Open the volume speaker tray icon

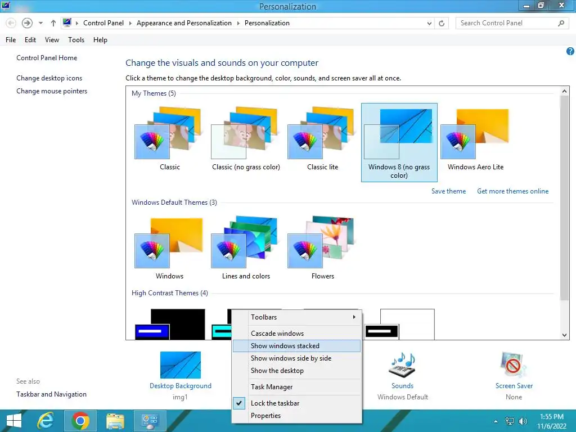pos(523,421)
